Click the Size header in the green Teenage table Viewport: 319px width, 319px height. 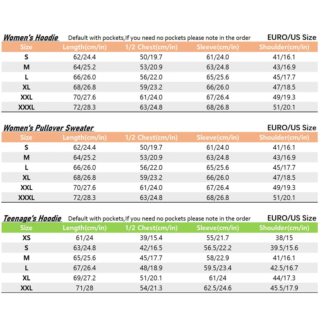(x=26, y=228)
